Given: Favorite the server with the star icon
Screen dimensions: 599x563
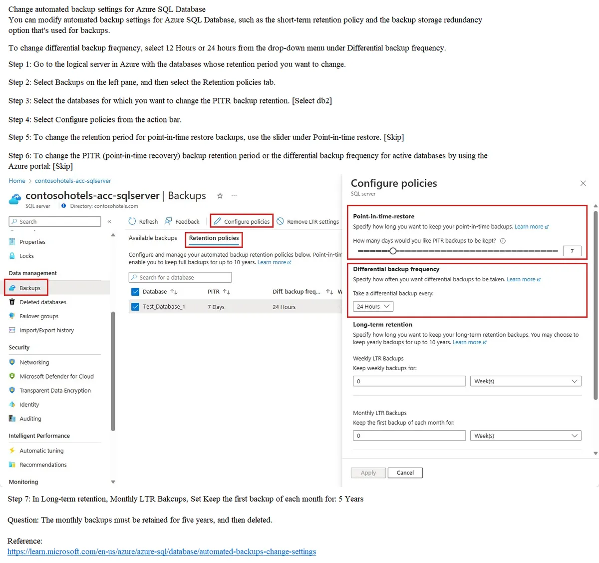Looking at the screenshot, I should [x=220, y=196].
